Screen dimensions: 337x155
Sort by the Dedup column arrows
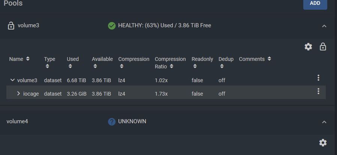pos(222,66)
